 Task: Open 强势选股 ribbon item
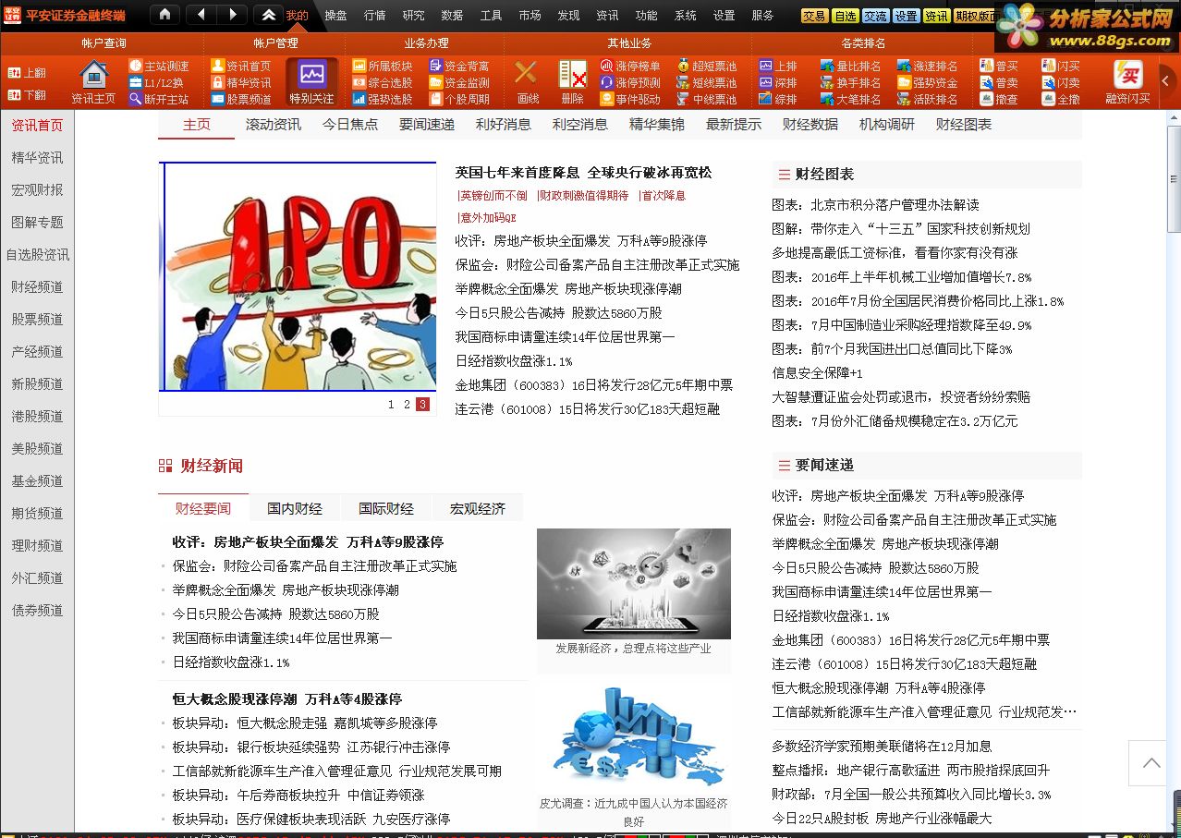(x=383, y=99)
